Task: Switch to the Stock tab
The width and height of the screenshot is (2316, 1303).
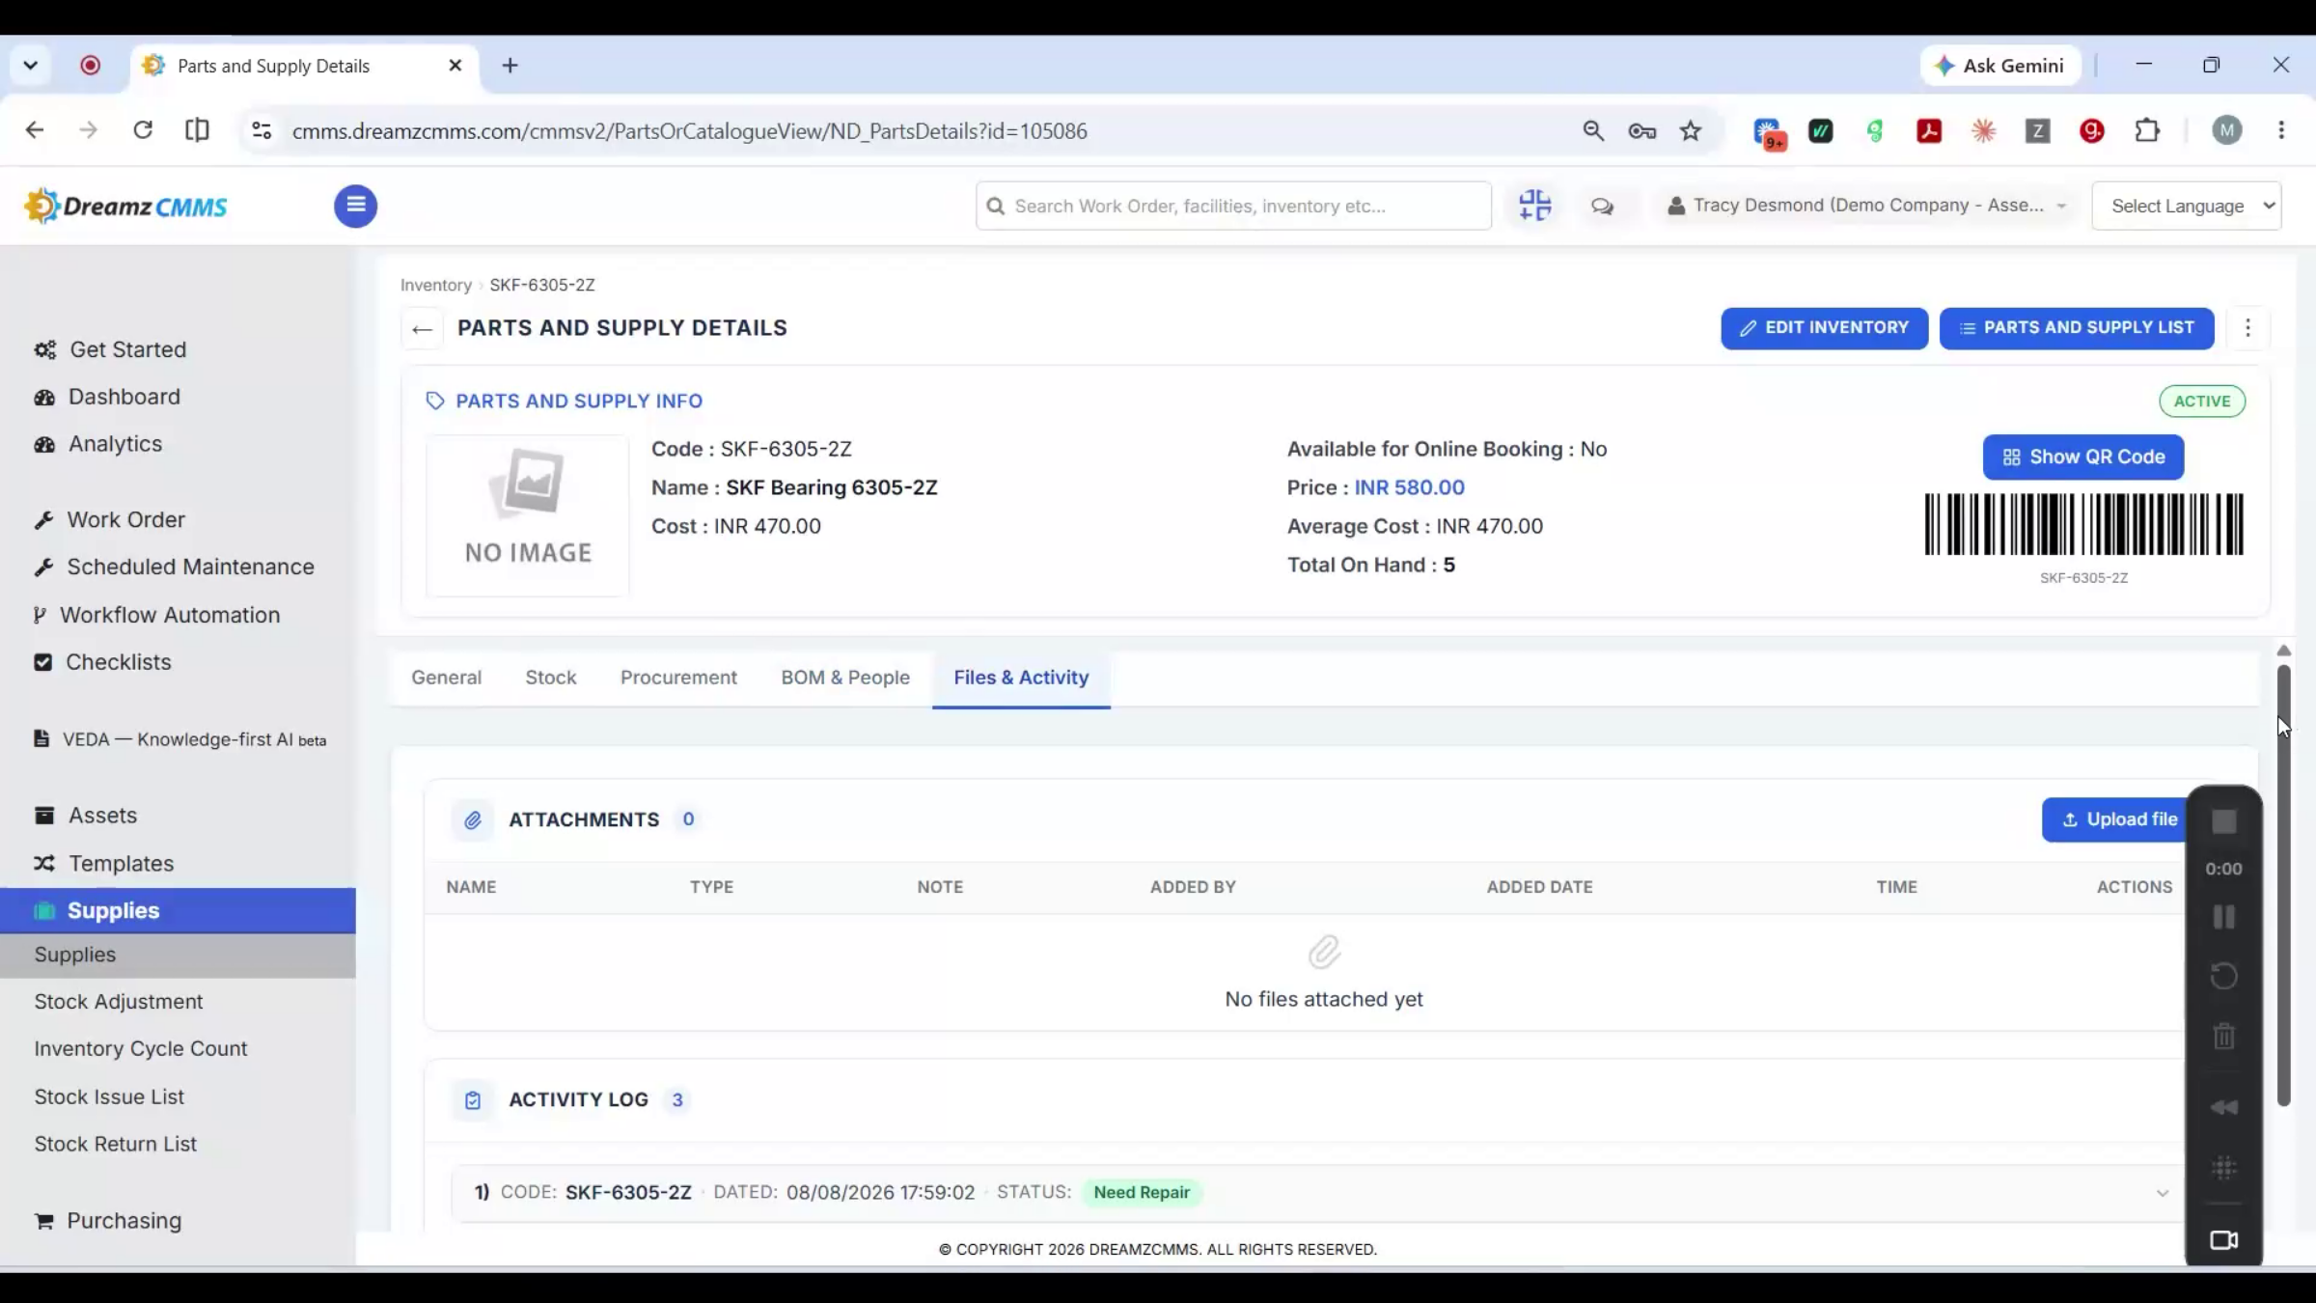Action: coord(551,678)
